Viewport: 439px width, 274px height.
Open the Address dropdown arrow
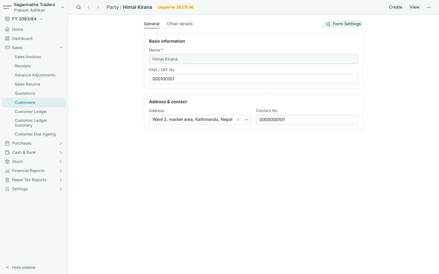(x=246, y=120)
